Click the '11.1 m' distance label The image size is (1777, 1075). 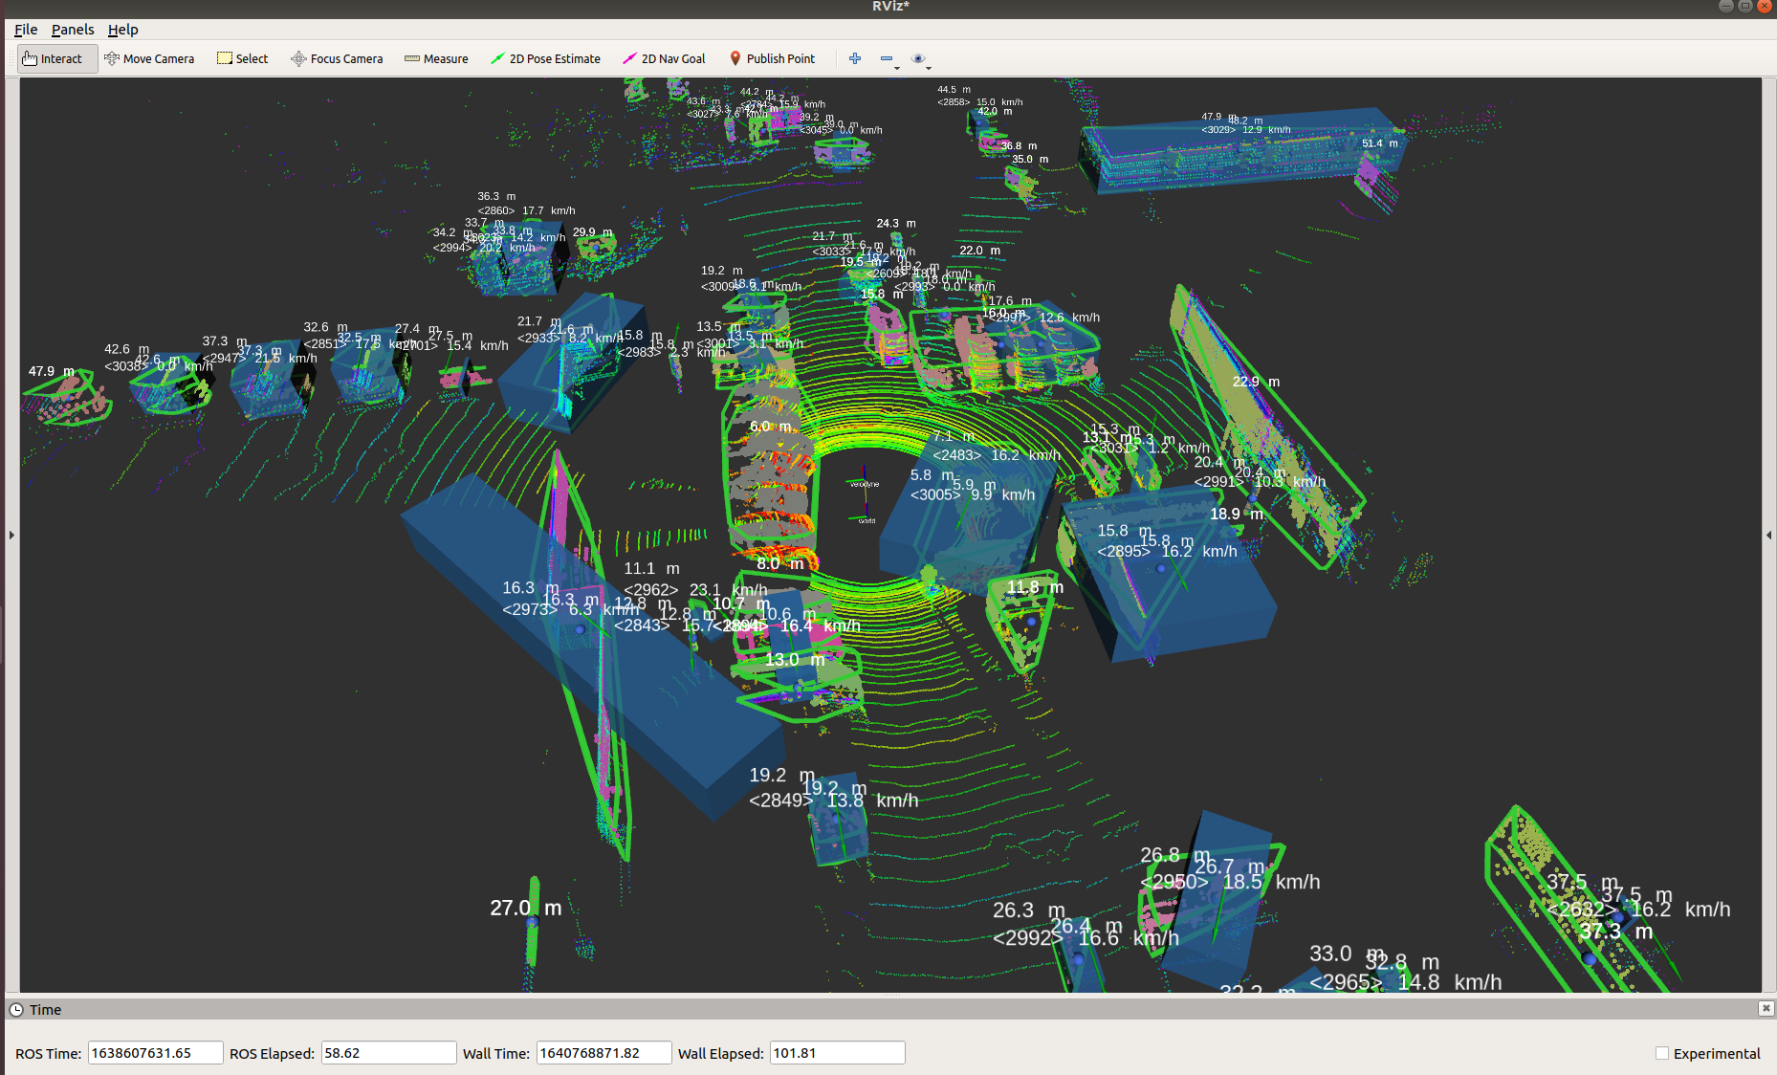pyautogui.click(x=651, y=568)
